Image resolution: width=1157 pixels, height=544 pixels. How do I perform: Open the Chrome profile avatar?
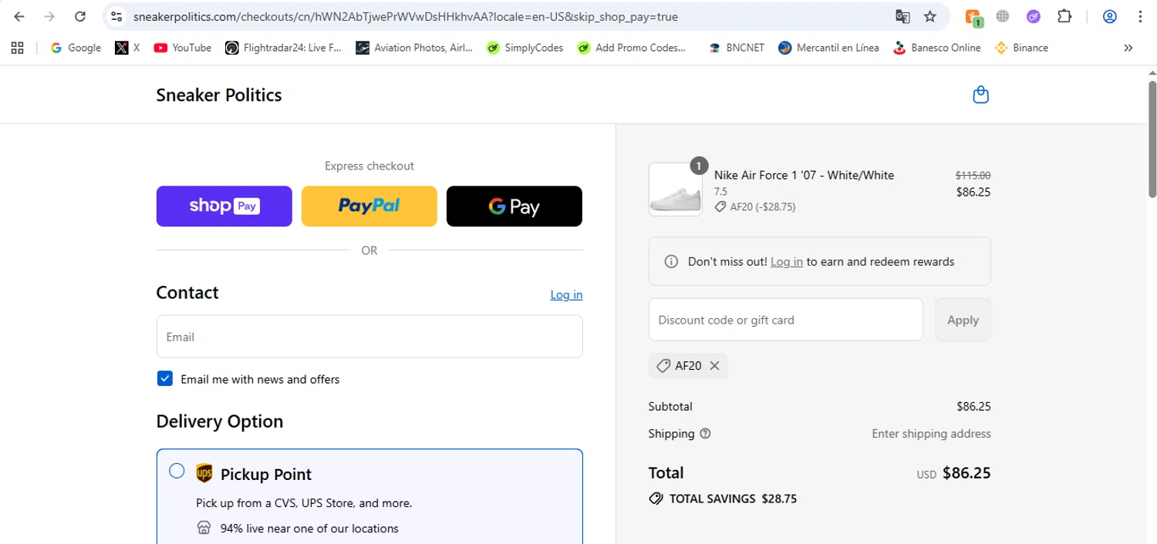(1110, 16)
